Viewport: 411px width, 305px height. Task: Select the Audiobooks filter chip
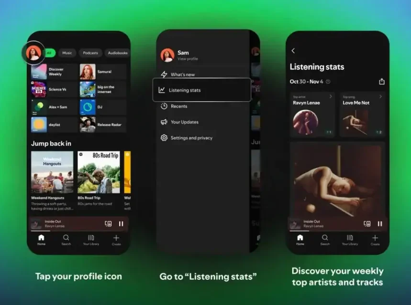(x=117, y=53)
